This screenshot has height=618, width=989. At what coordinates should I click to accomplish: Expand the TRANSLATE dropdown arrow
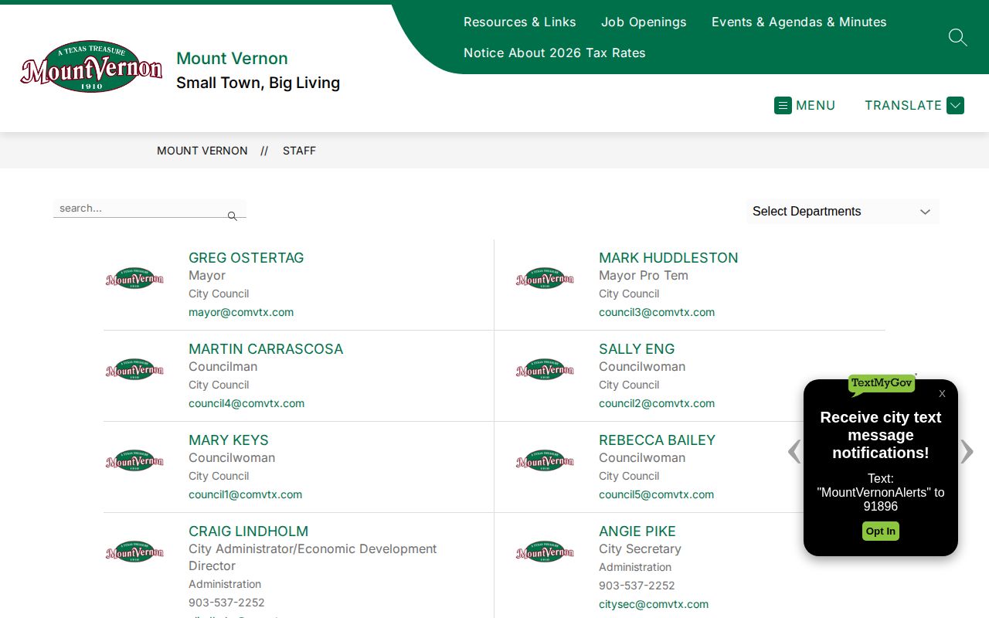click(x=955, y=105)
